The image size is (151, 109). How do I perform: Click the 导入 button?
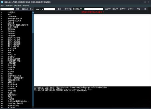(31, 9)
